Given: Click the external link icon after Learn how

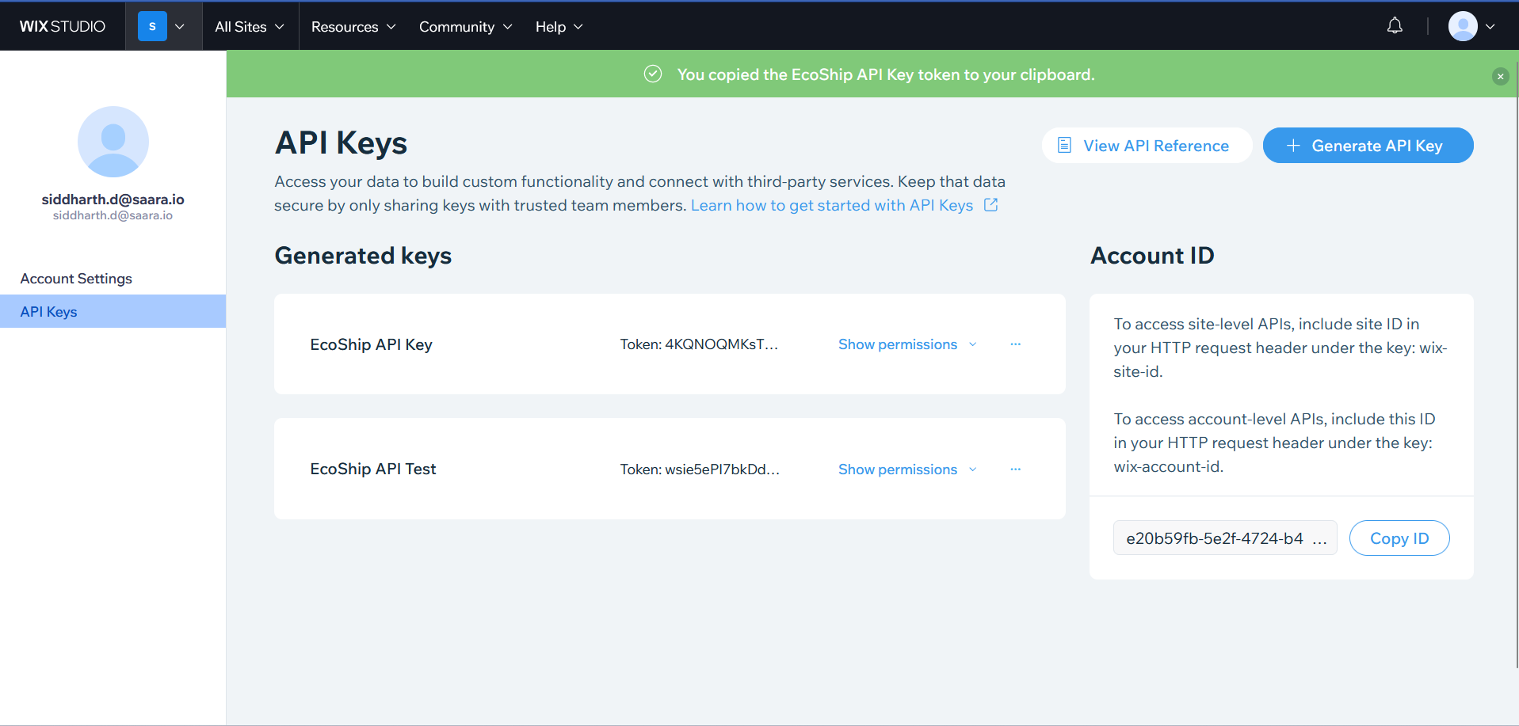Looking at the screenshot, I should point(990,205).
